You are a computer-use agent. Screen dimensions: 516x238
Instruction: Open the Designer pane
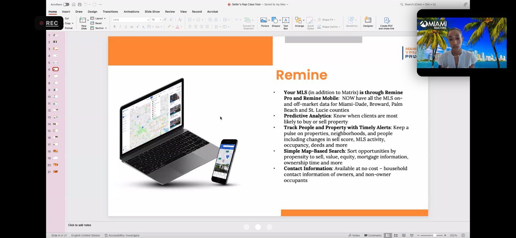(368, 22)
